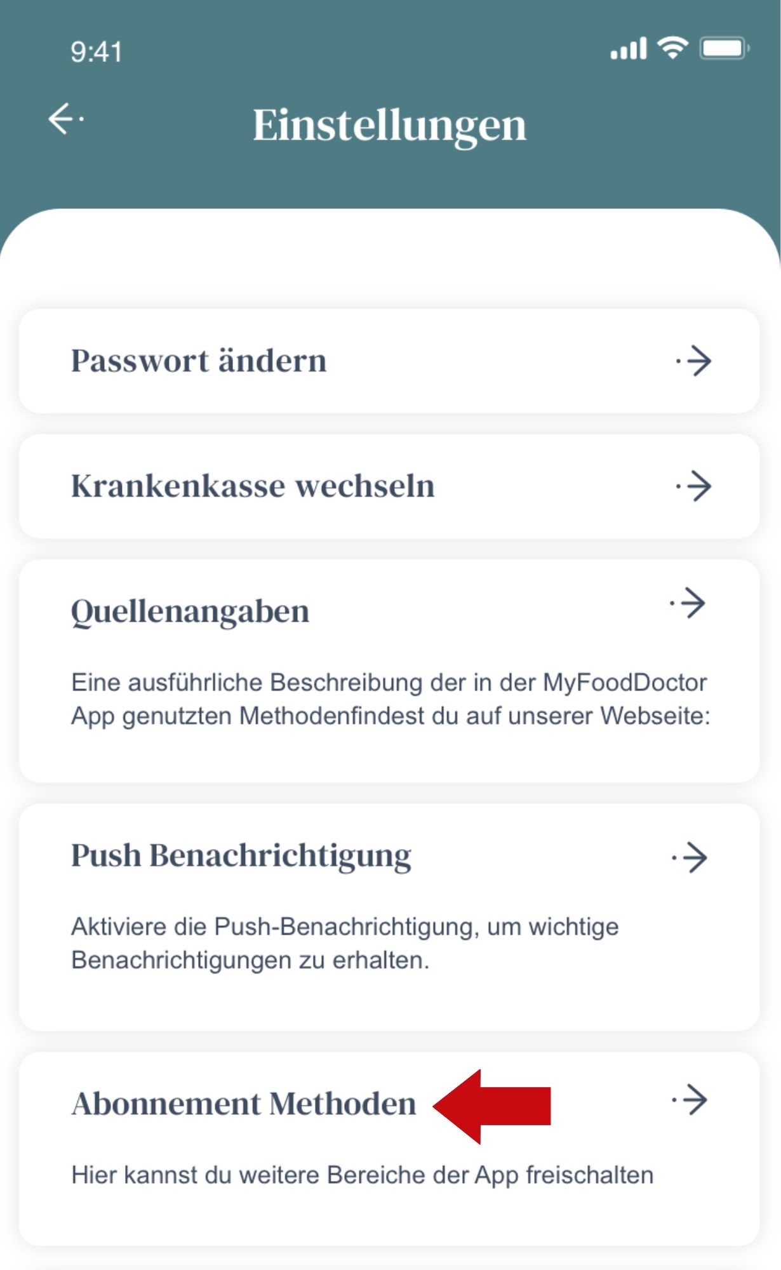The image size is (781, 1270).
Task: Tap the back arrow icon
Action: (x=65, y=119)
